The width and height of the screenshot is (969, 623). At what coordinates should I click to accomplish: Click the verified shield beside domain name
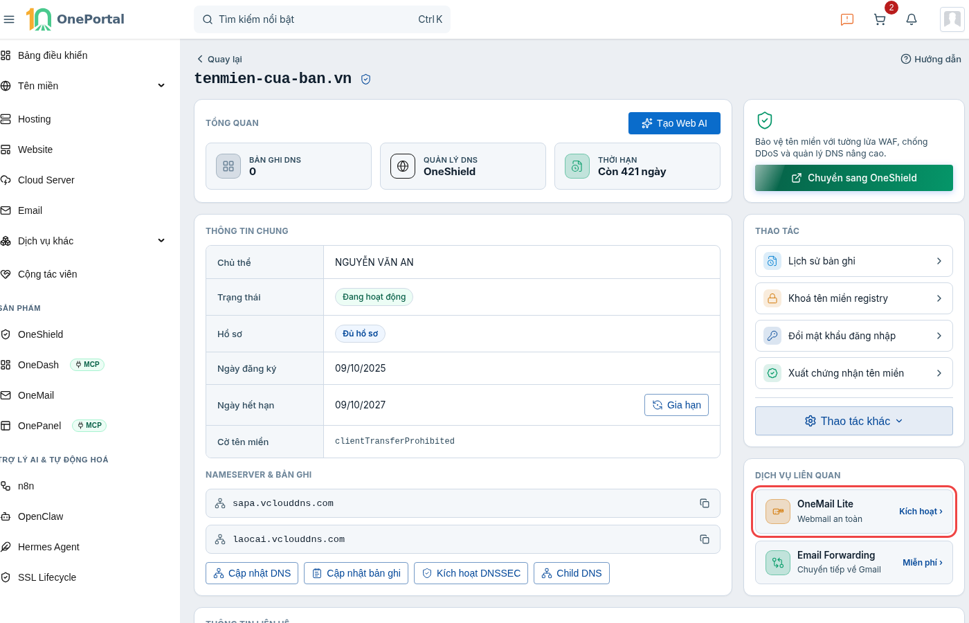point(366,80)
